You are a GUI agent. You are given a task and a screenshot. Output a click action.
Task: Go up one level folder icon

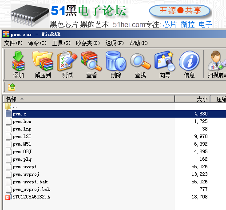point(12,87)
